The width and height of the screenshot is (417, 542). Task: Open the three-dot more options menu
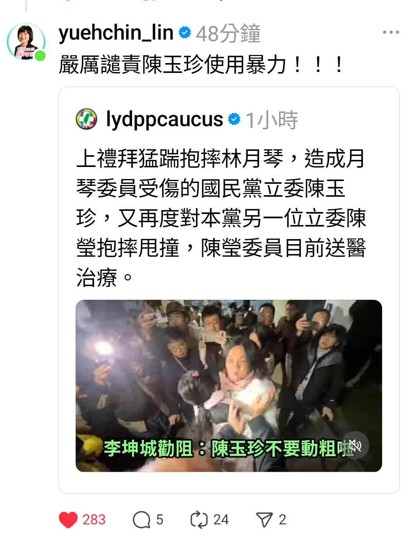[391, 32]
